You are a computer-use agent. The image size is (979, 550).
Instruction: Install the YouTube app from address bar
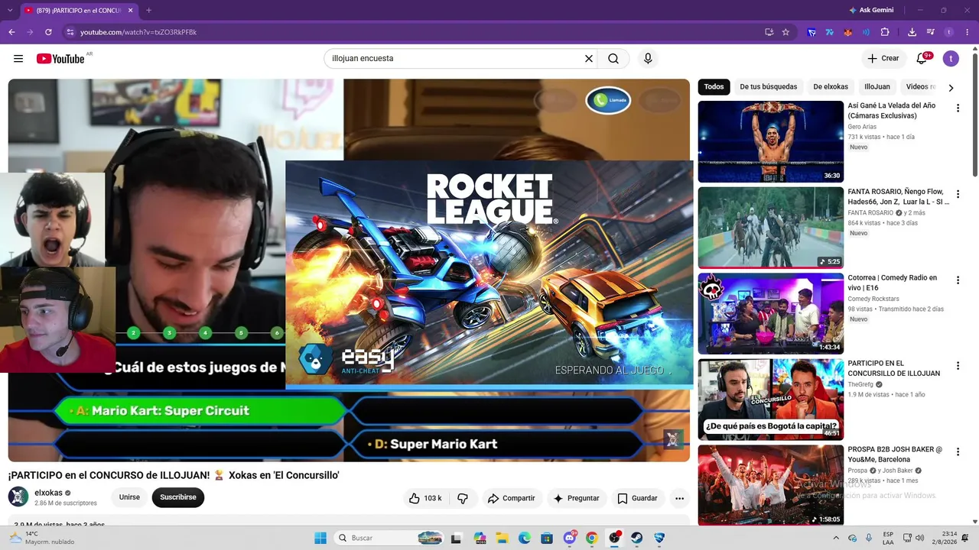[x=769, y=32]
